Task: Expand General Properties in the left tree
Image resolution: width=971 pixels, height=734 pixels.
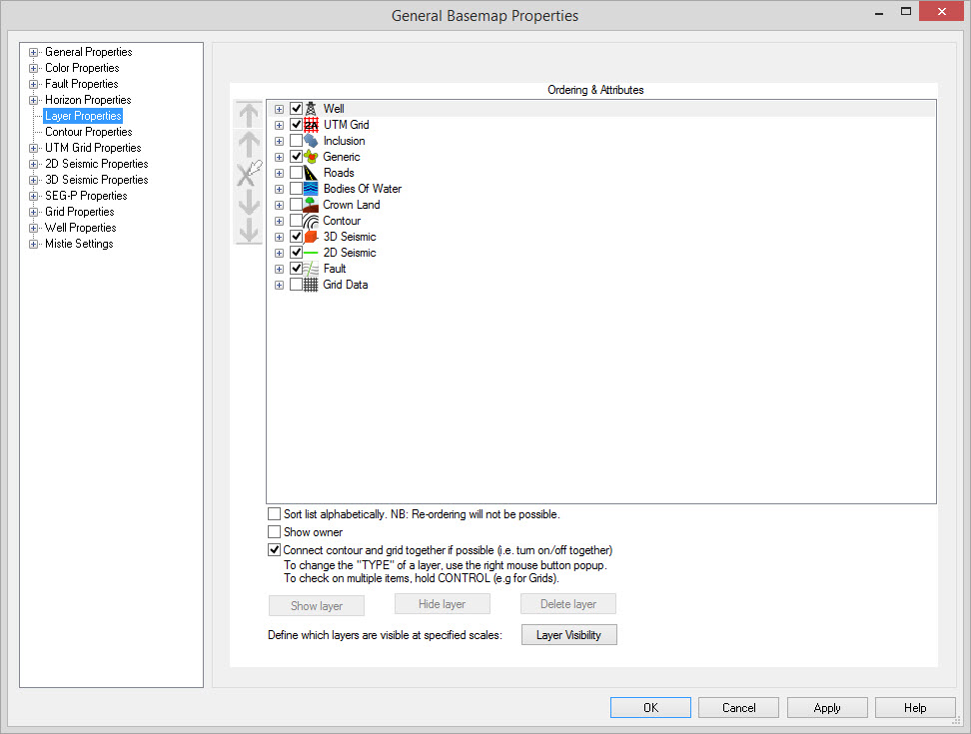Action: pyautogui.click(x=34, y=52)
